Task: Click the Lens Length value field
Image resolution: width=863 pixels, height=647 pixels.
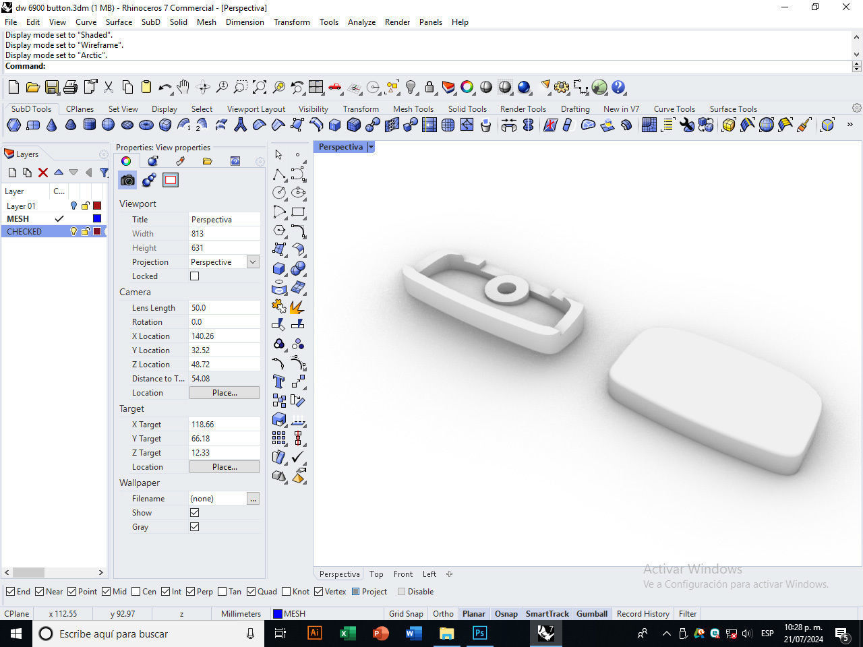Action: (225, 308)
